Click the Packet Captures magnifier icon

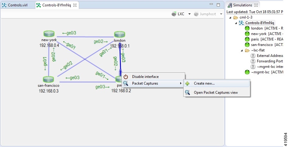pos(126,83)
